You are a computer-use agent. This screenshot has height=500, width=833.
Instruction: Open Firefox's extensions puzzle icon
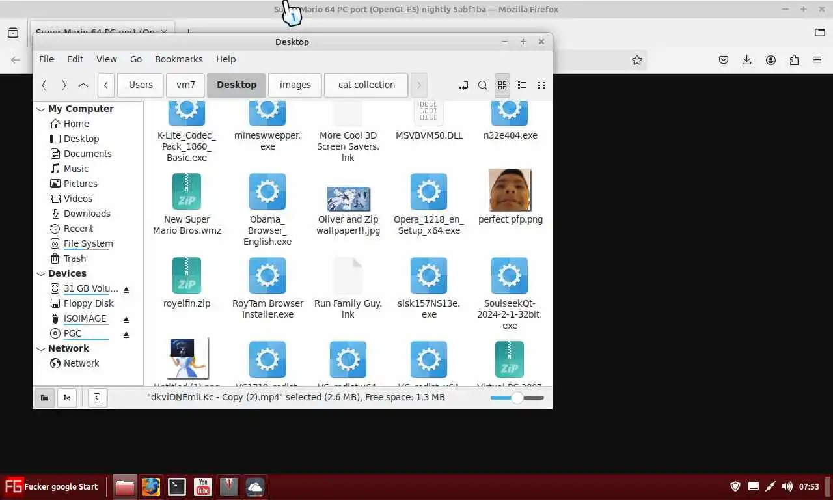[x=794, y=60]
